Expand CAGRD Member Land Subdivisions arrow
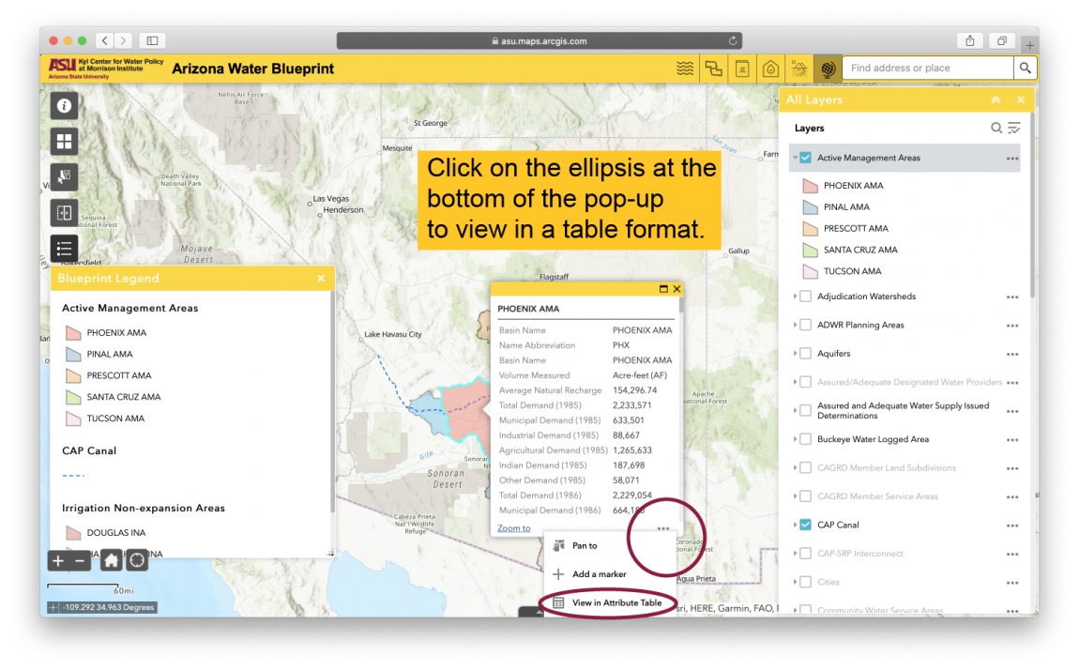1079x670 pixels. point(795,467)
